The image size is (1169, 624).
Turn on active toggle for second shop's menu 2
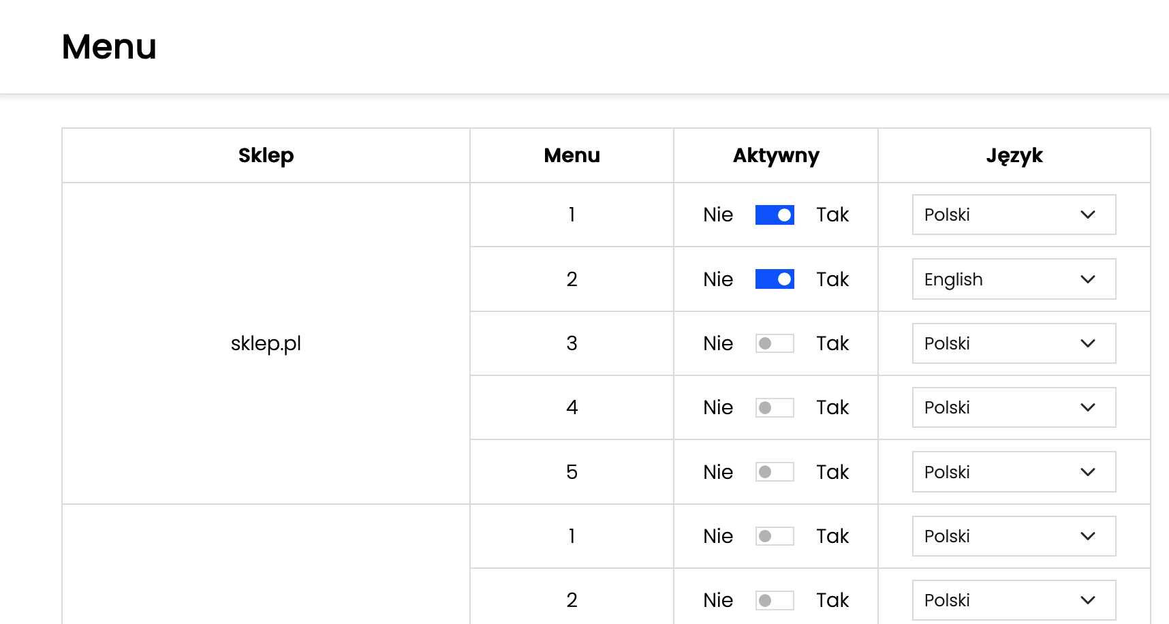click(x=775, y=600)
